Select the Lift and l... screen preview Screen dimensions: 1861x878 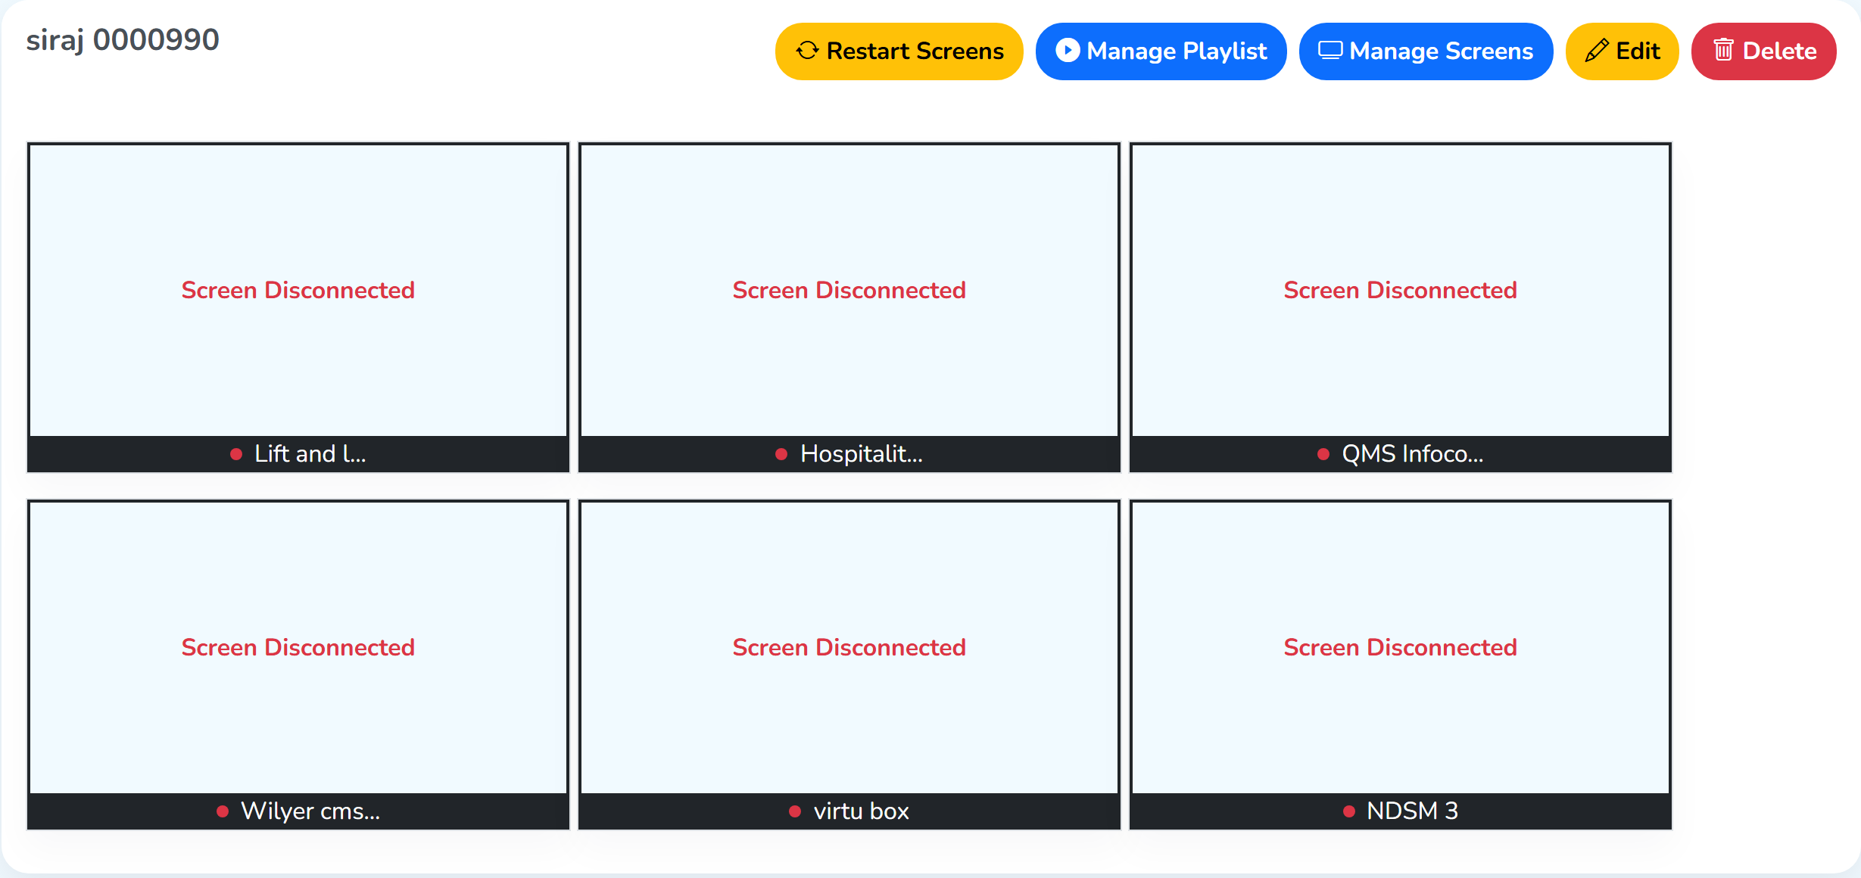(x=298, y=291)
